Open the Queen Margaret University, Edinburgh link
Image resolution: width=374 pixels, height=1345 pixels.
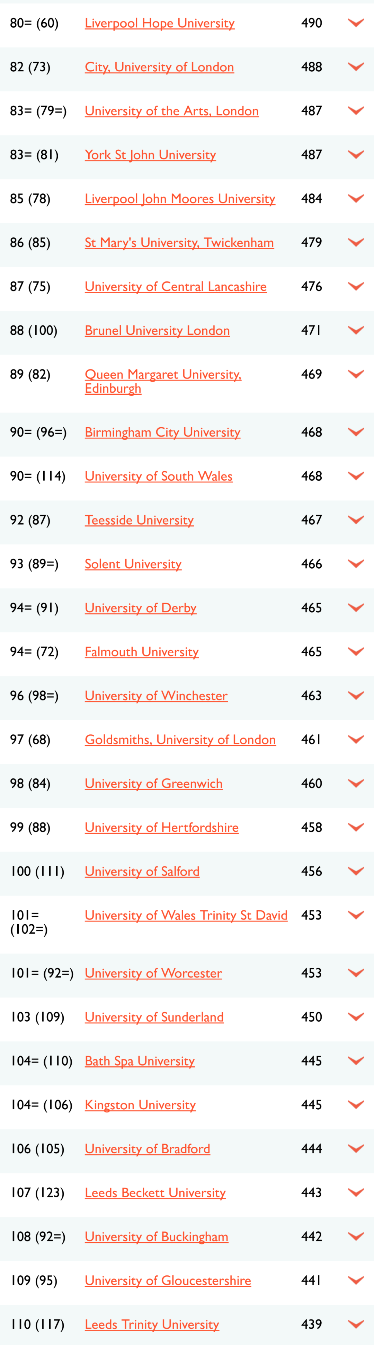pyautogui.click(x=163, y=381)
